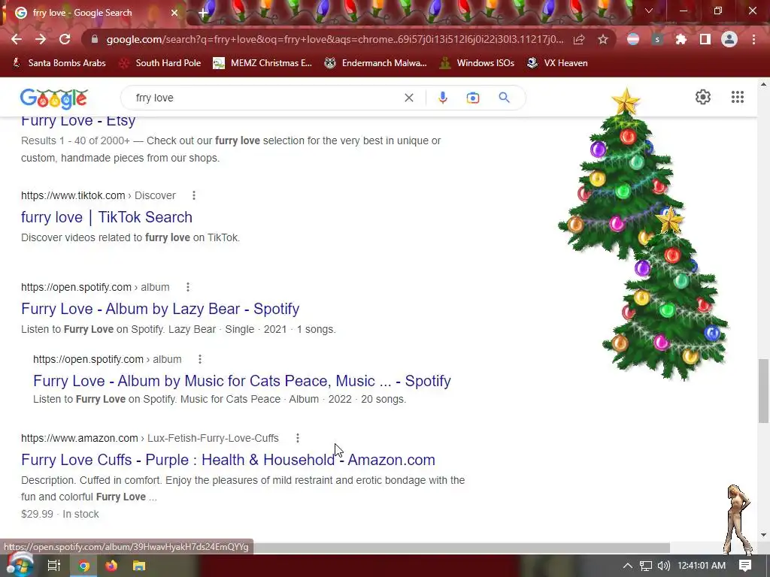The width and height of the screenshot is (770, 577).
Task: Open the Windows ISOs bookmark
Action: 477,63
